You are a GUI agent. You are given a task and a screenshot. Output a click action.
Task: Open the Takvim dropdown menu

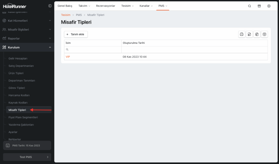tap(84, 6)
